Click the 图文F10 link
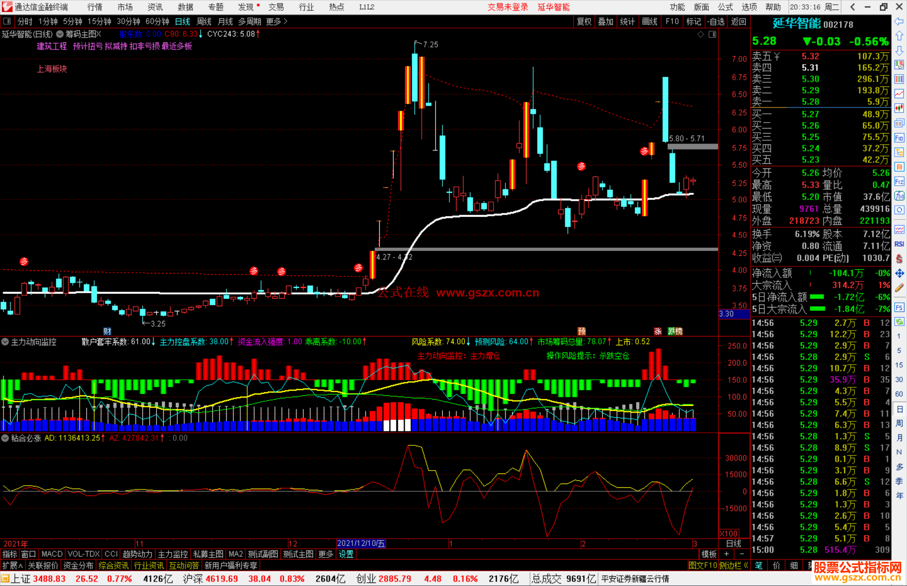907x586 pixels. coord(703,565)
